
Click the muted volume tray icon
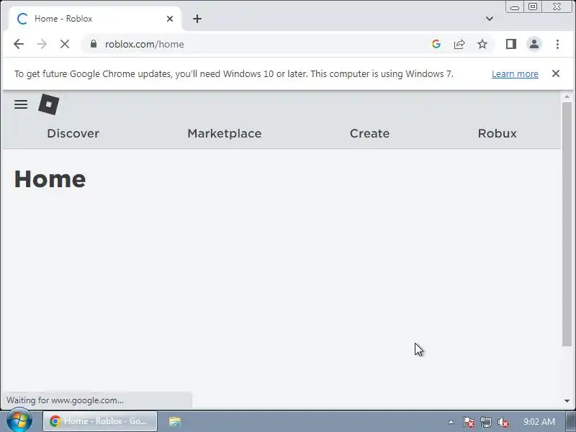[503, 422]
